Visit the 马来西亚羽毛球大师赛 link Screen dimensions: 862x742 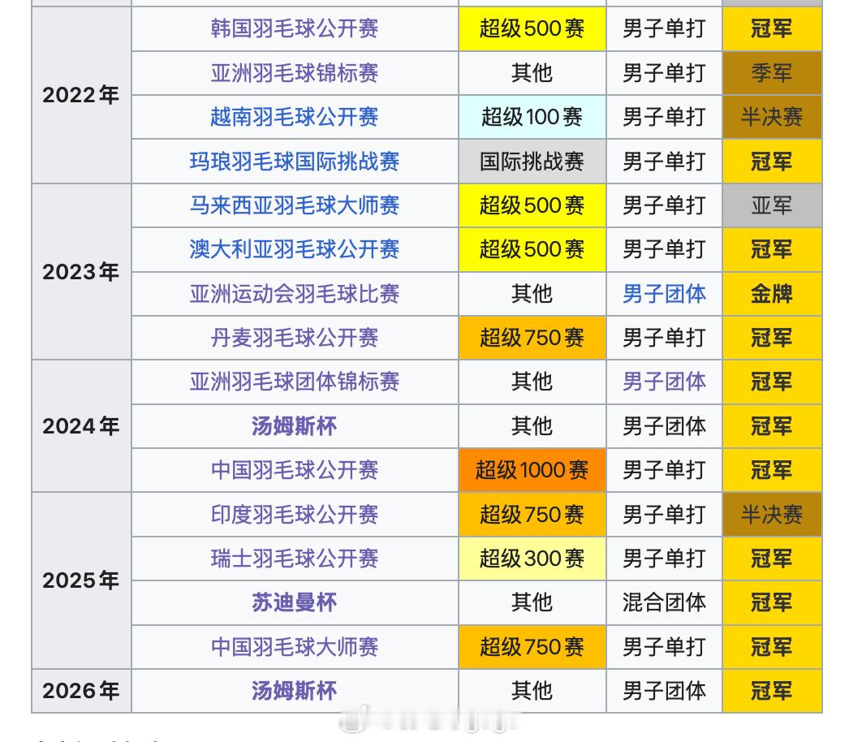[x=294, y=205]
